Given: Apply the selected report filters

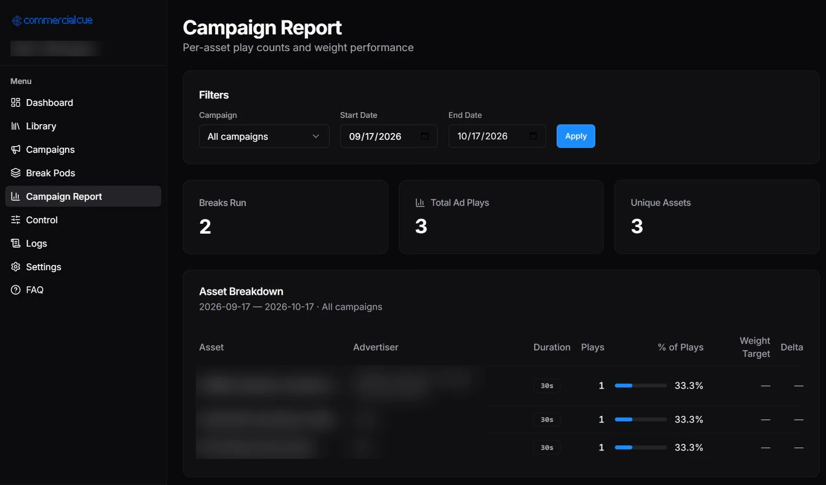Looking at the screenshot, I should 576,136.
